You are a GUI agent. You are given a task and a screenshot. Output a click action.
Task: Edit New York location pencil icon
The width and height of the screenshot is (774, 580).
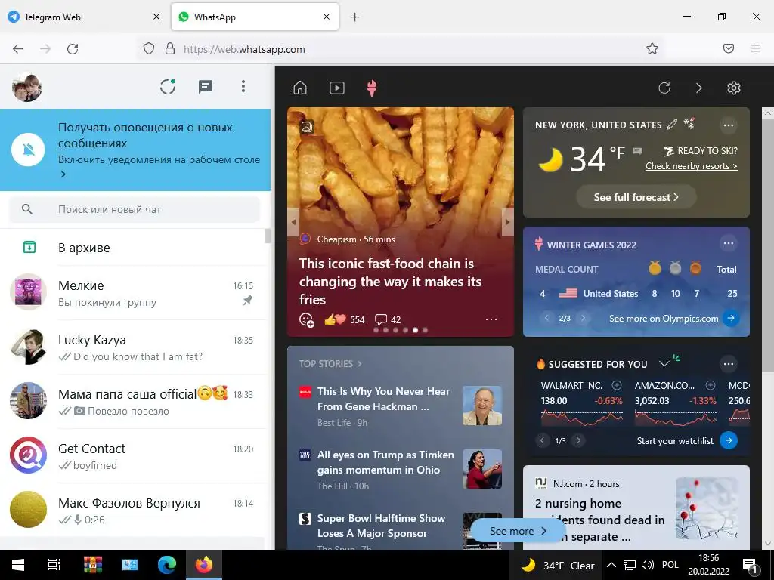[672, 125]
